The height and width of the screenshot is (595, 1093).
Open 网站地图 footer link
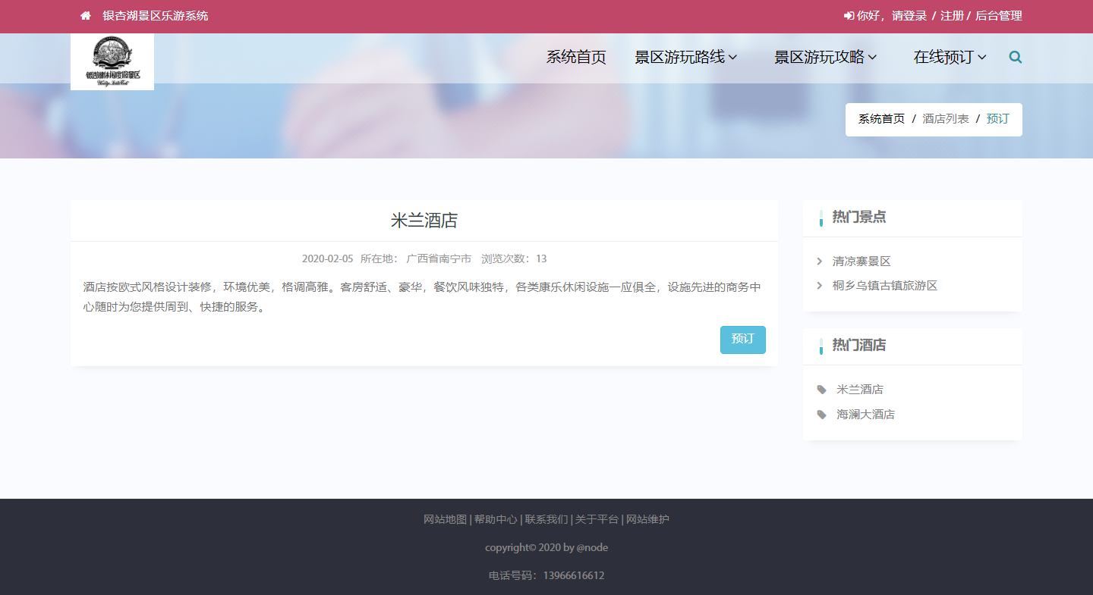click(x=445, y=519)
